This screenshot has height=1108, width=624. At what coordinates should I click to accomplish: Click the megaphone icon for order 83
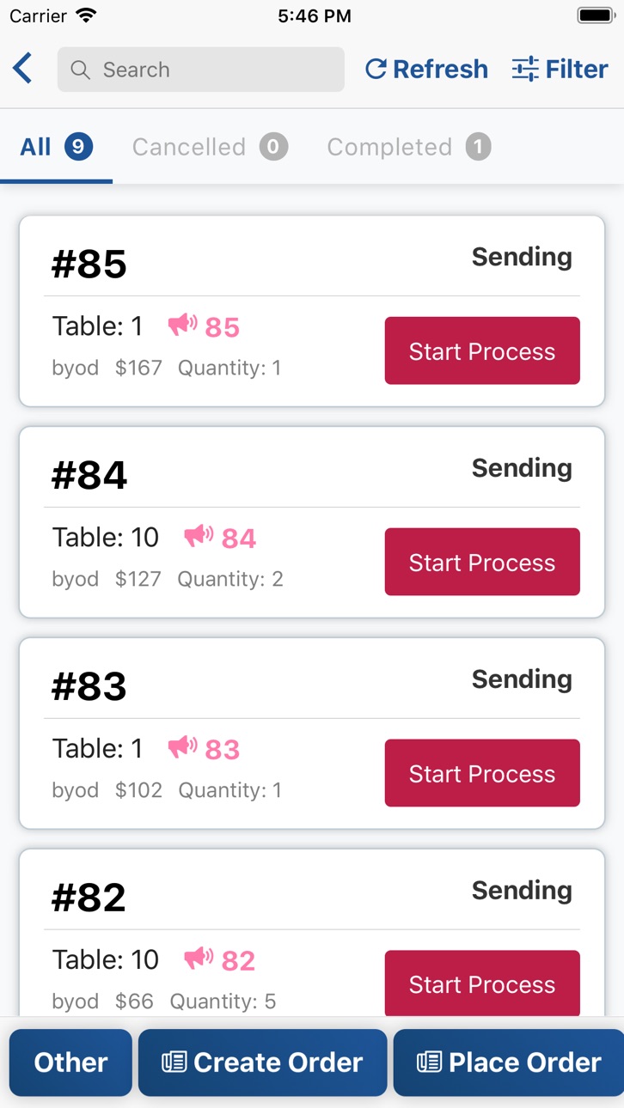click(x=182, y=747)
